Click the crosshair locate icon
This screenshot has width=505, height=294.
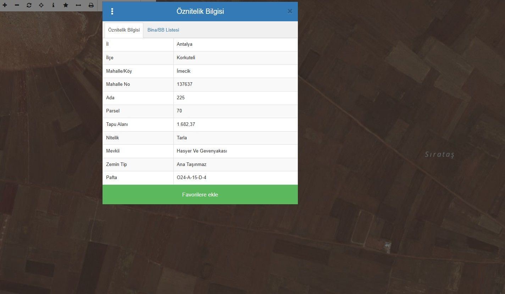(x=41, y=5)
